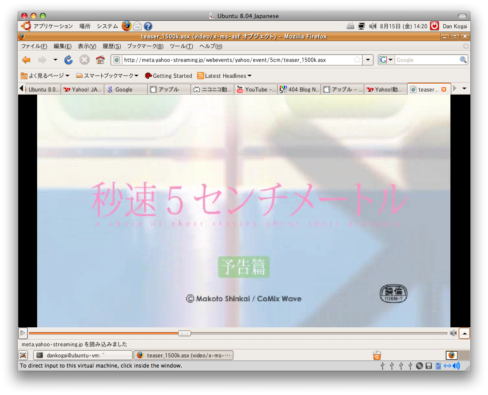Open the システム menu
Image resolution: width=488 pixels, height=395 pixels.
(x=107, y=26)
